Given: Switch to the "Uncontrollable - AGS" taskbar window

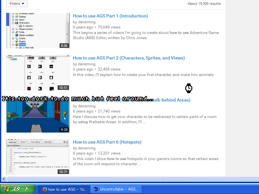Looking at the screenshot, I should tap(116, 189).
